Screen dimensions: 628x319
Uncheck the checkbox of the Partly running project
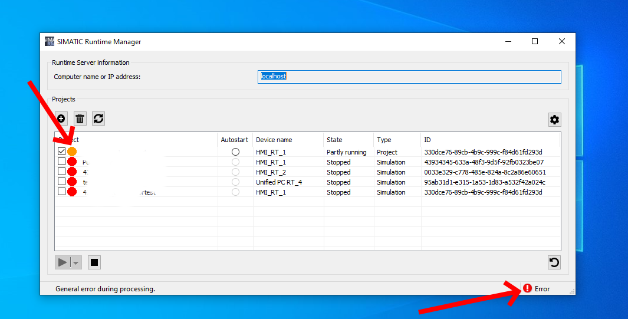(x=61, y=152)
